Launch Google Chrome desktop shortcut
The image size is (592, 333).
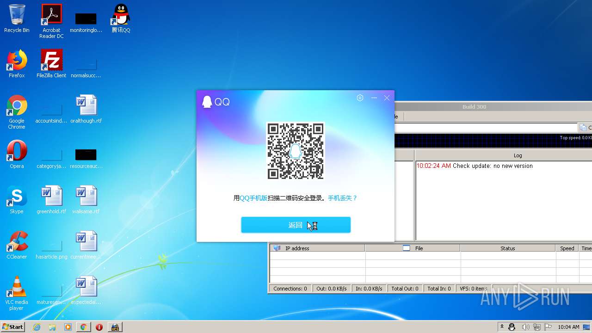point(17,112)
